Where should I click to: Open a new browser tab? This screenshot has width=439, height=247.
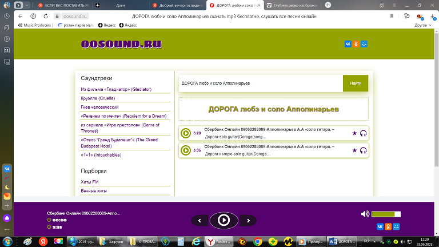pos(328,5)
